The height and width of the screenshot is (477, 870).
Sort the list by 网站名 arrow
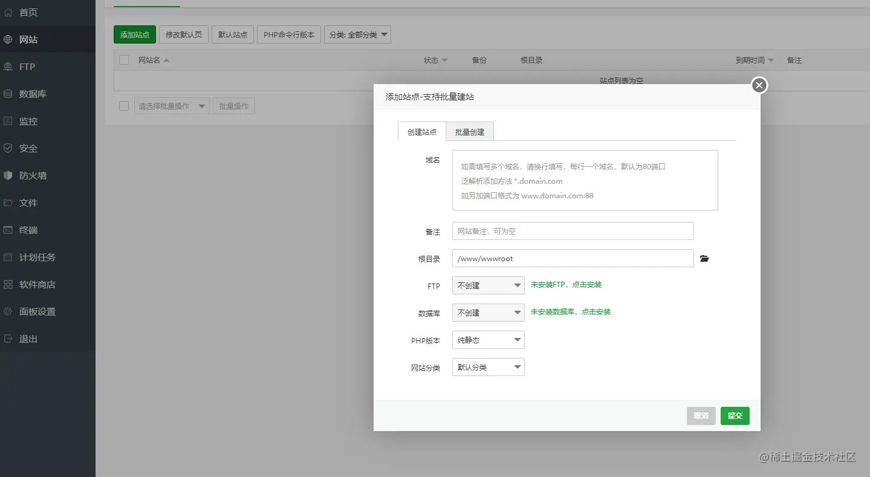pos(166,60)
